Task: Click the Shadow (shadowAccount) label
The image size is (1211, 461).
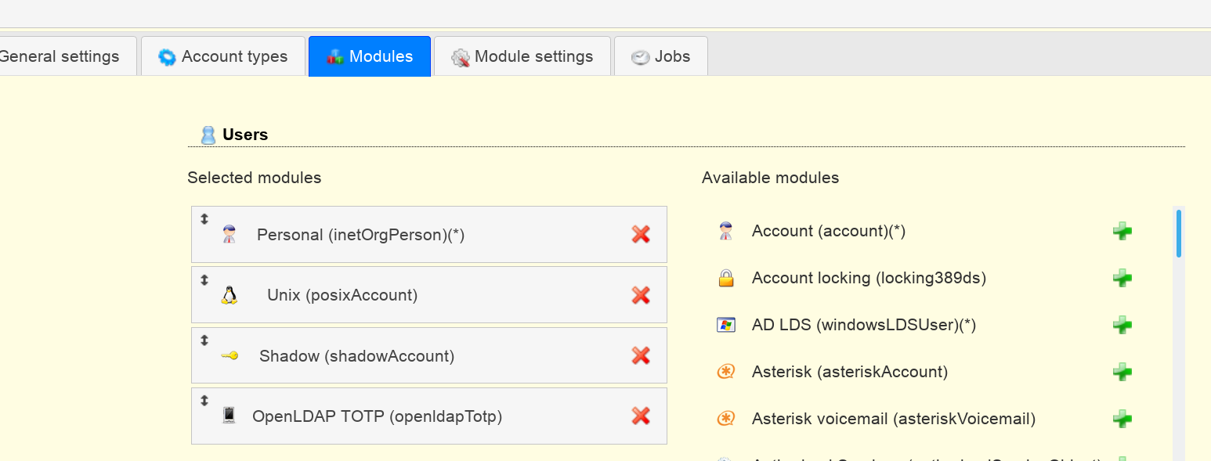Action: click(357, 356)
